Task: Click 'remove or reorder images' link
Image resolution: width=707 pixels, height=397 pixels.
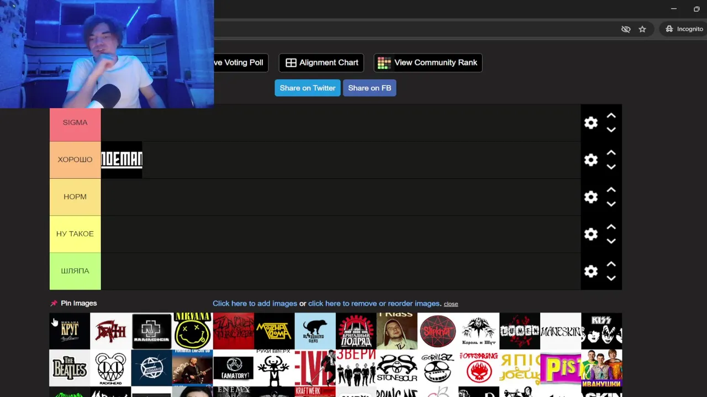Action: (374, 303)
